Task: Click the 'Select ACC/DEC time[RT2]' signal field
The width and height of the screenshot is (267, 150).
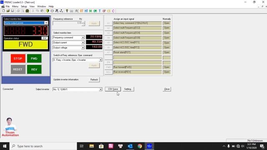Action: pos(137,47)
